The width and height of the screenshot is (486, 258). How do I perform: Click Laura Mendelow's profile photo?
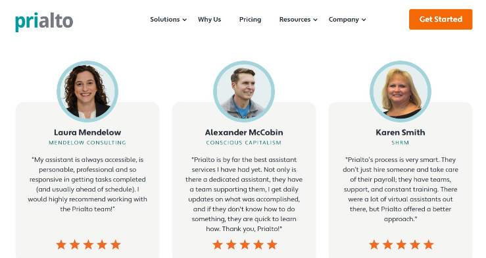pyautogui.click(x=87, y=91)
